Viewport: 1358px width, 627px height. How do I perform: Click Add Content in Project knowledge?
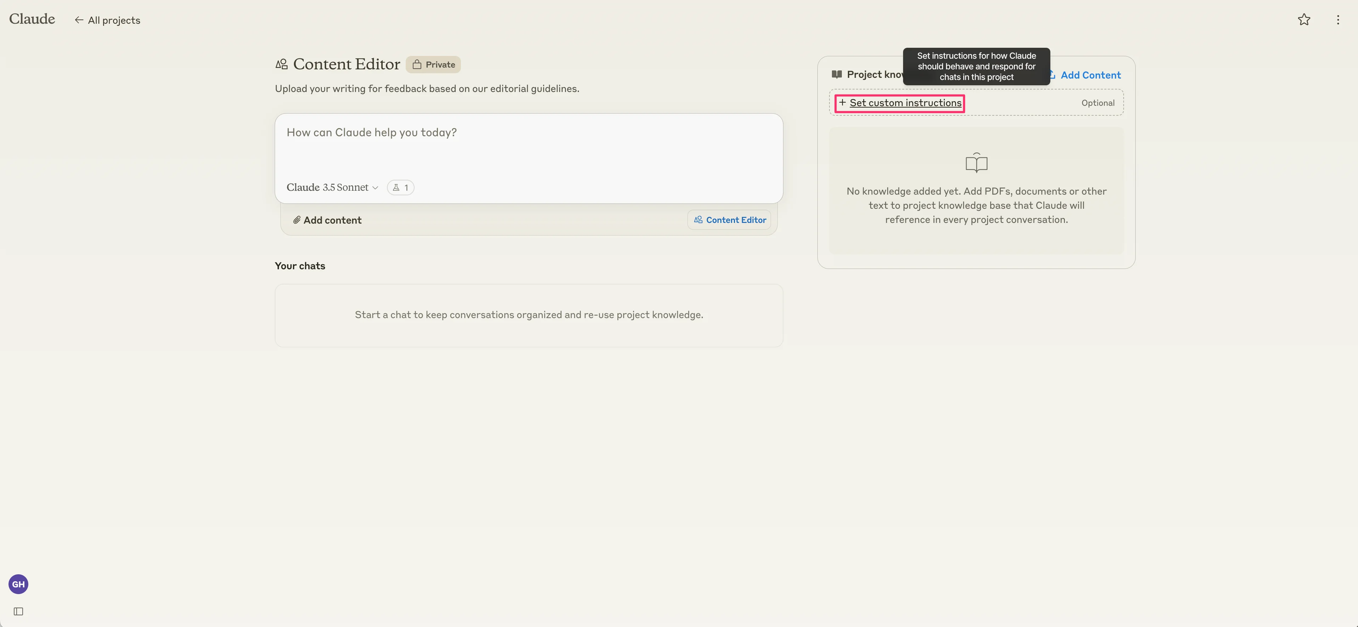tap(1090, 75)
